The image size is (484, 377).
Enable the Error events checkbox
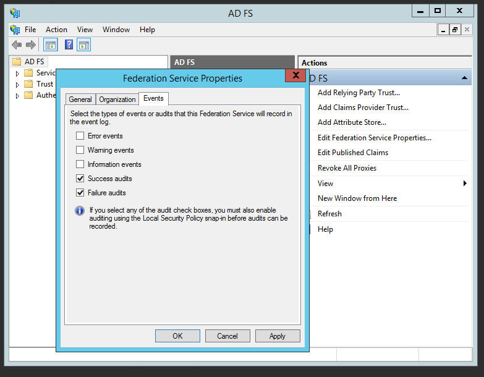pos(80,136)
